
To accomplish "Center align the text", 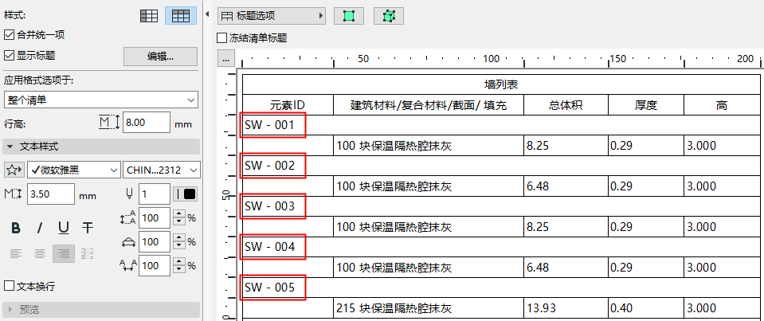I will click(x=40, y=254).
